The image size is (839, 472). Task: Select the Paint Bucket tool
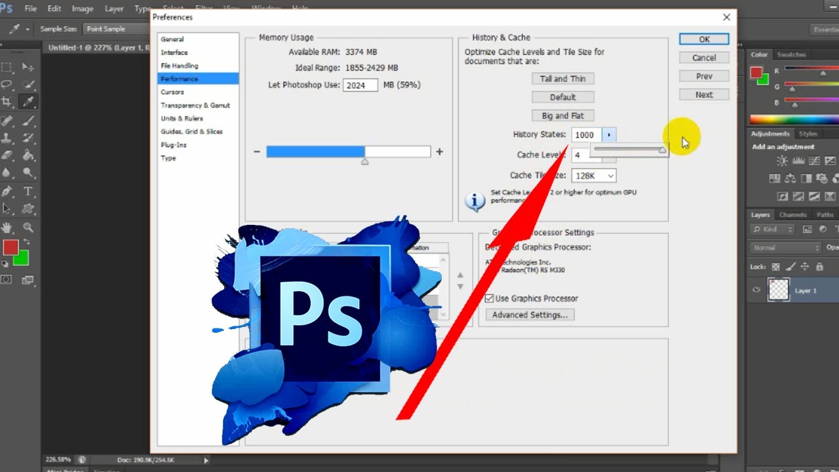(28, 155)
